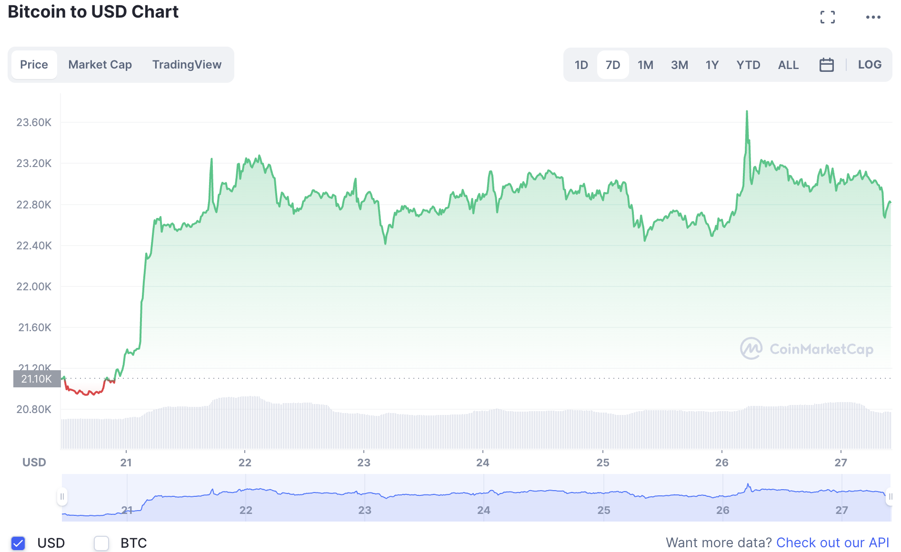Viewport: 901px width, 552px height.
Task: Grab the left range slider handle
Action: tap(62, 497)
